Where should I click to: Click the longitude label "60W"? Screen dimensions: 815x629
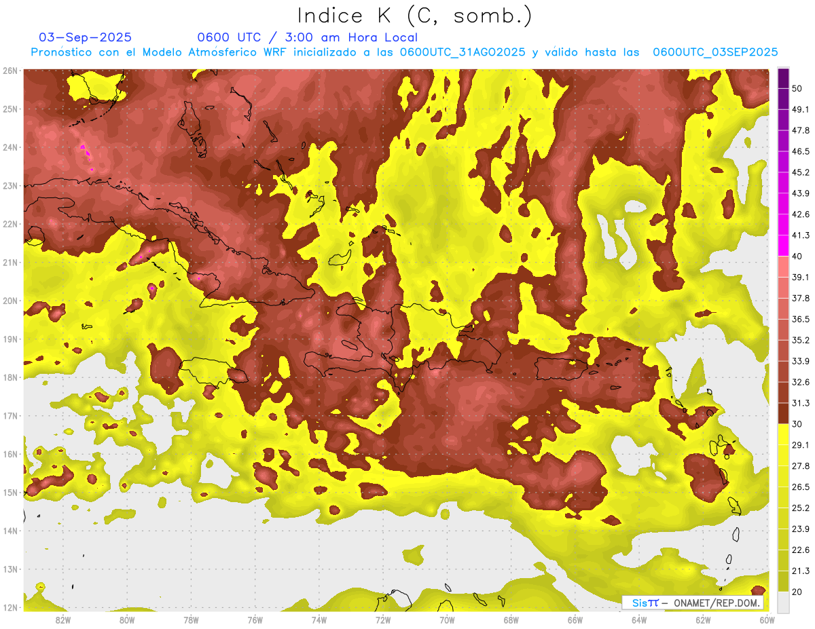tap(767, 620)
